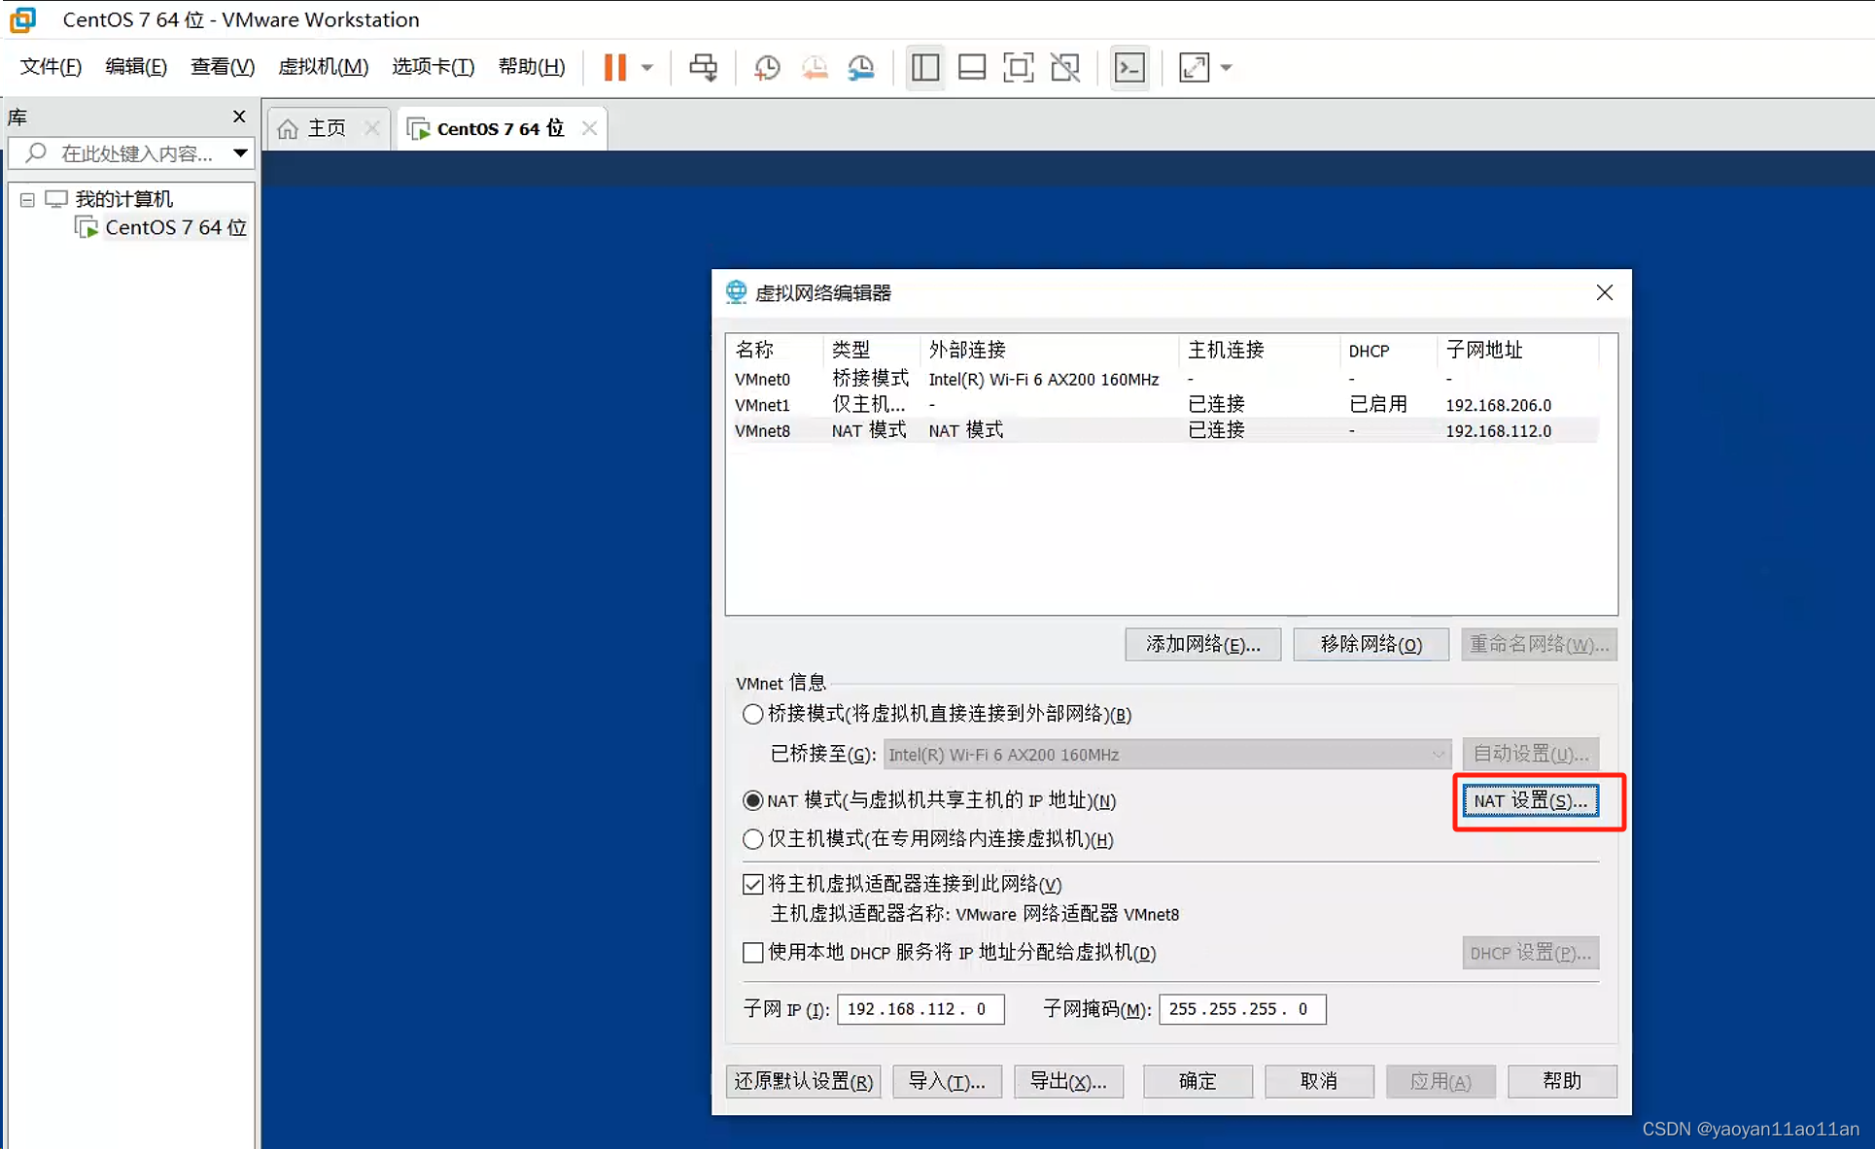Enter full screen mode icon

click(x=1018, y=67)
